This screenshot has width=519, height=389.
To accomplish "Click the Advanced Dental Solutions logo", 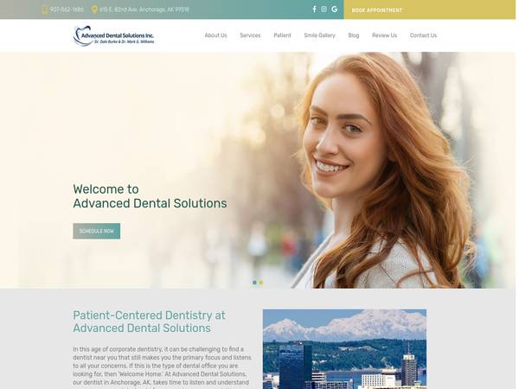I will pyautogui.click(x=113, y=35).
